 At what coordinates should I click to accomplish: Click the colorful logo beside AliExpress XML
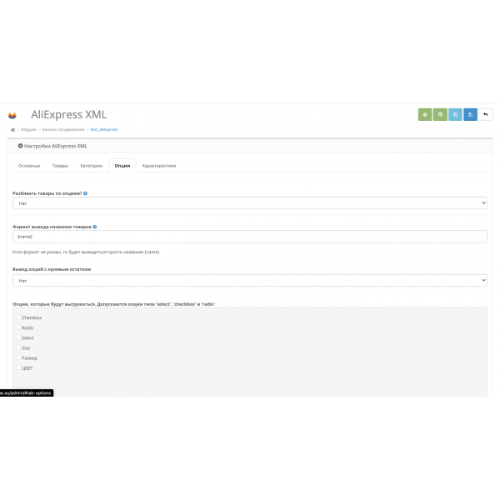point(12,116)
